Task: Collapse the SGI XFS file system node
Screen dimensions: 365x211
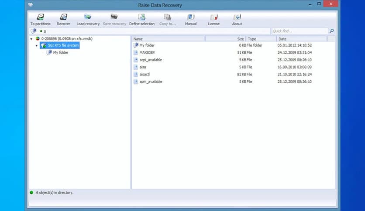Action: 37,46
